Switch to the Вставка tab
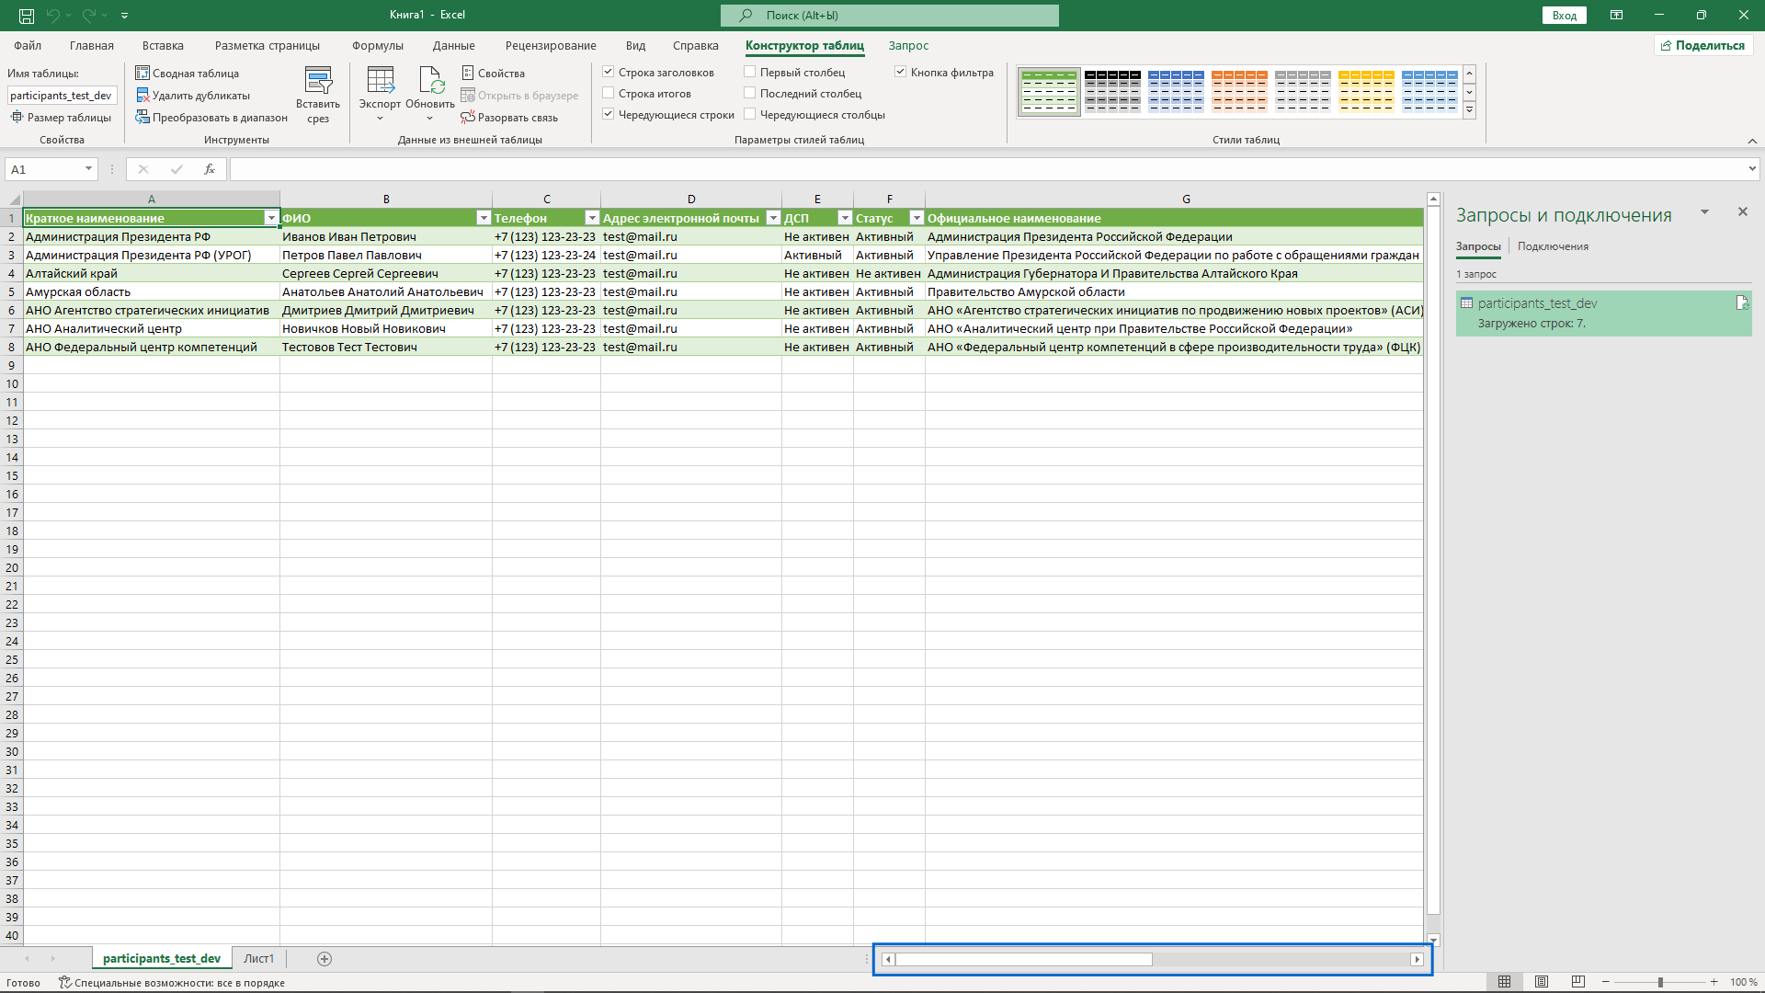 pyautogui.click(x=163, y=45)
